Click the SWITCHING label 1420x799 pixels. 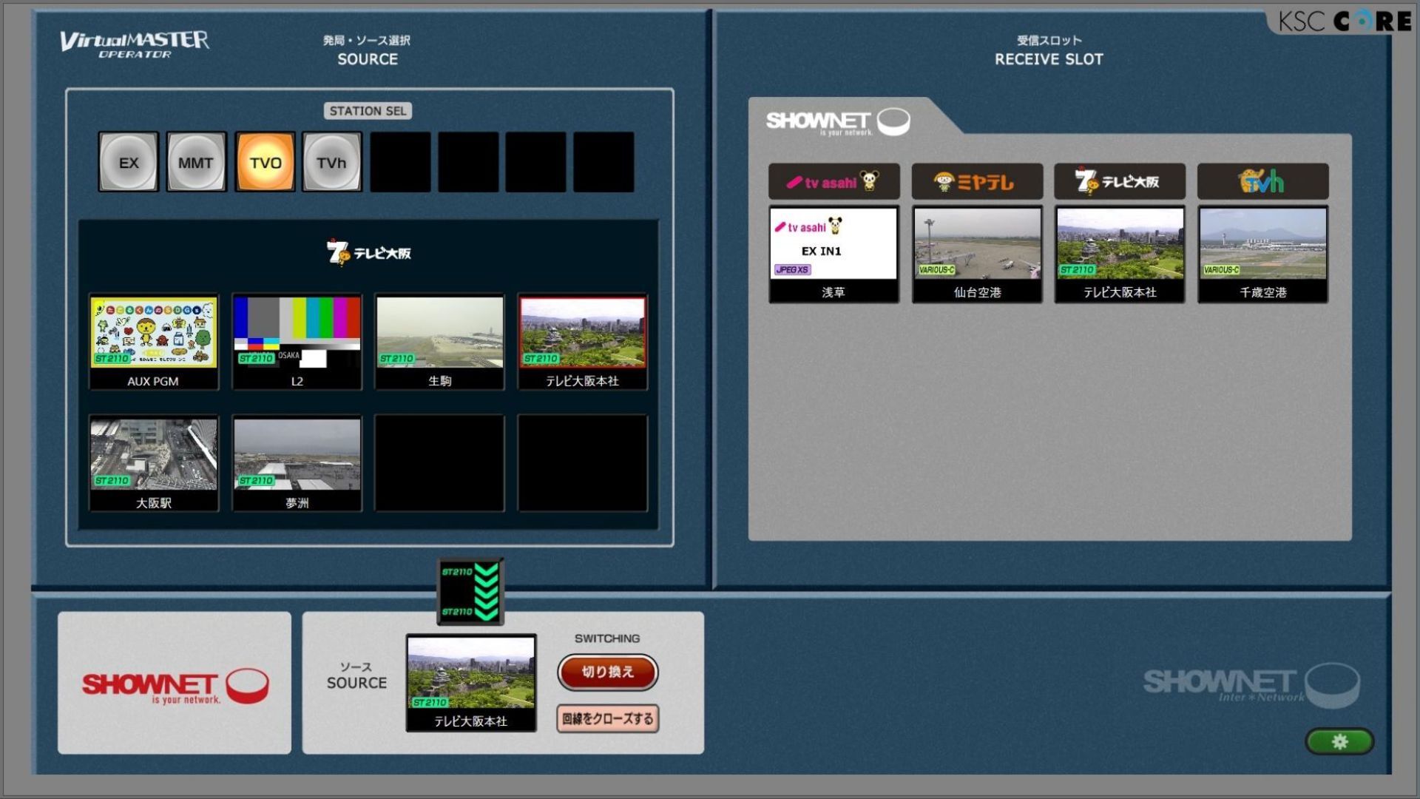pos(607,638)
